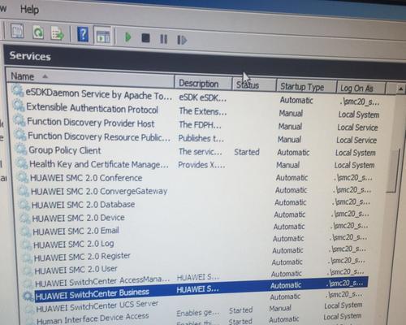Click the blue Help question mark icon
The width and height of the screenshot is (406, 325).
click(x=83, y=34)
